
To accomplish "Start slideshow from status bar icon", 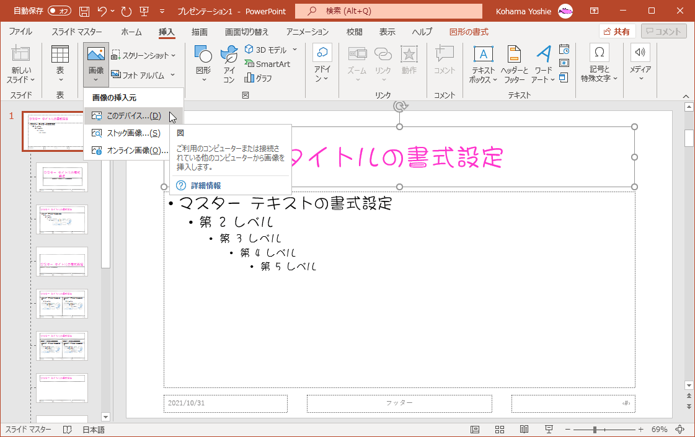I will tap(549, 430).
